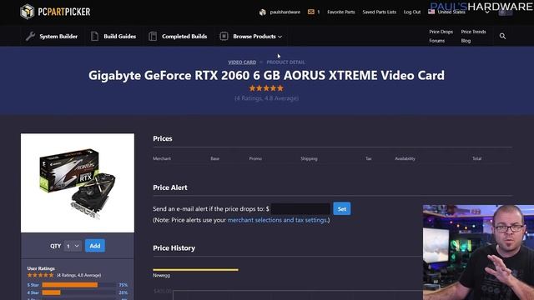Click the 5 Star rating bar

point(79,285)
